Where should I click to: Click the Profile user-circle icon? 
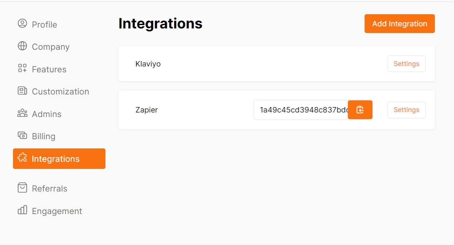pos(22,23)
